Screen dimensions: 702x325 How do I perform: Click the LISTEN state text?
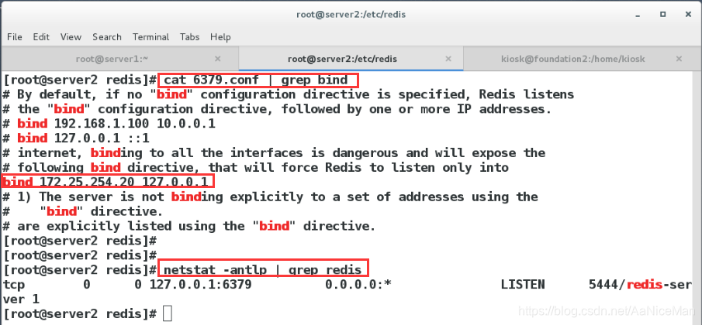click(523, 285)
